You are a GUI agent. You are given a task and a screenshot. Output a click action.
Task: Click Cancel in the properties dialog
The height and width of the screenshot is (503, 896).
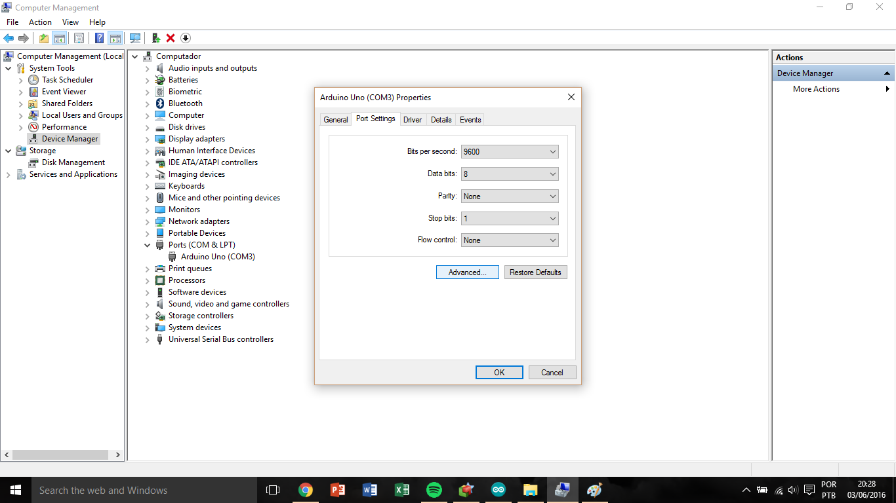[x=552, y=373]
